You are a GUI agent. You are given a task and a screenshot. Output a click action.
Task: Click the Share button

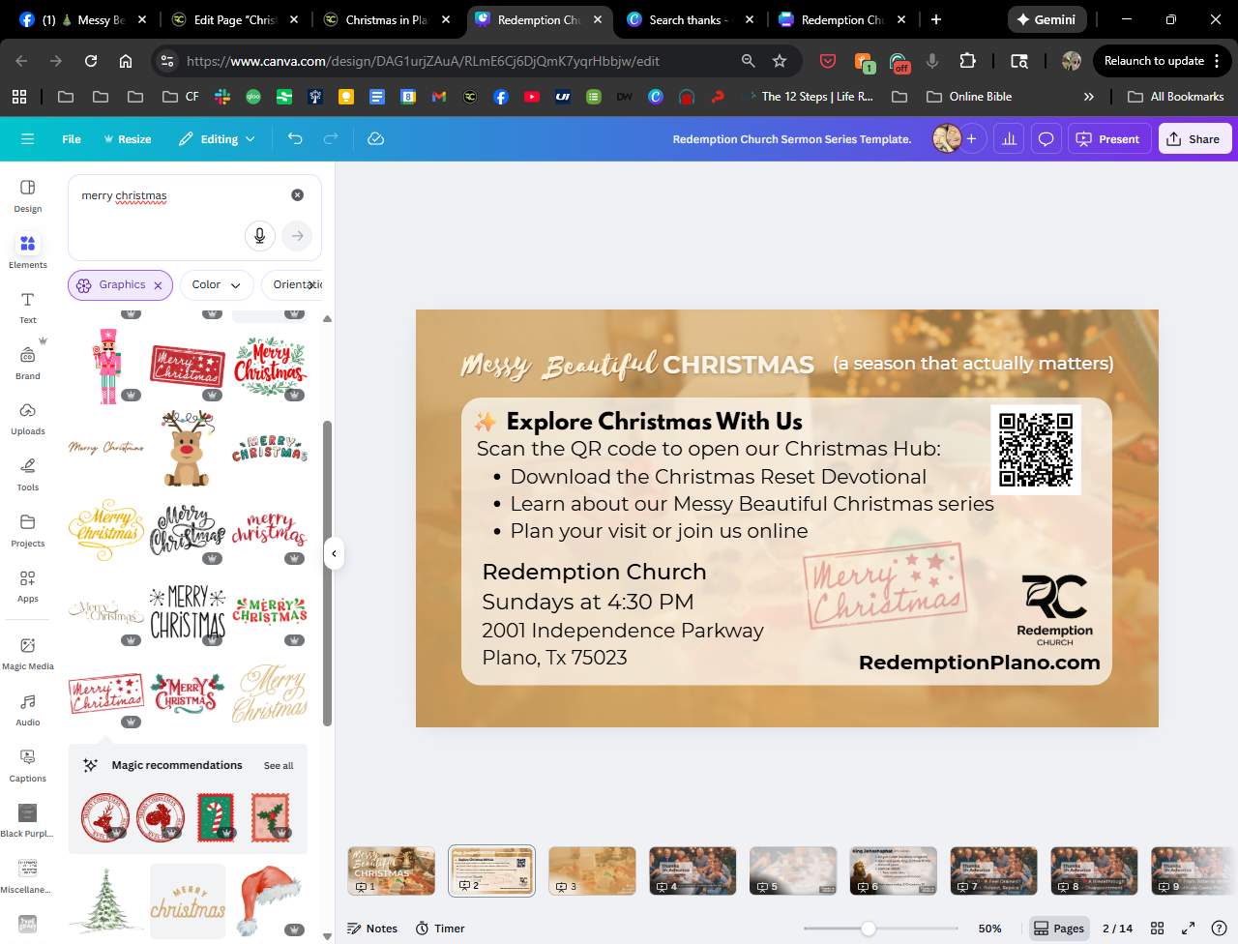[x=1194, y=139]
